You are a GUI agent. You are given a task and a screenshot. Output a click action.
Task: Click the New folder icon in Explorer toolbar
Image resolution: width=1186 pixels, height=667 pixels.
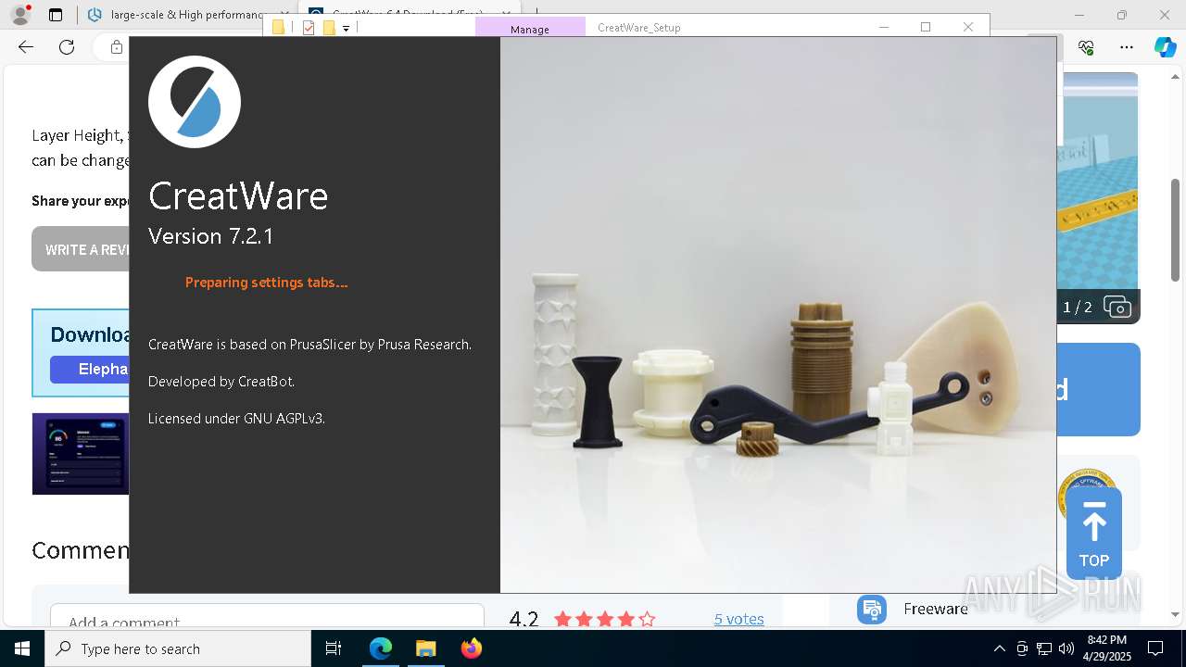tap(328, 28)
